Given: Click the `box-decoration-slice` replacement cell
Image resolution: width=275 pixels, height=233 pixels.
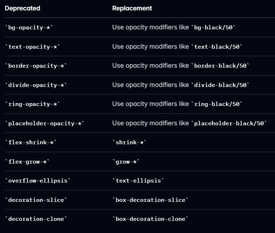Looking at the screenshot, I should 150,200.
